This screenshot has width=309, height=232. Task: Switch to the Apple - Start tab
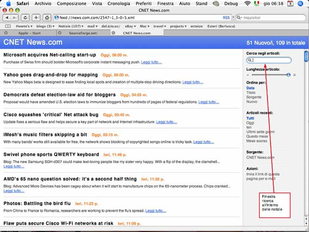point(29,33)
